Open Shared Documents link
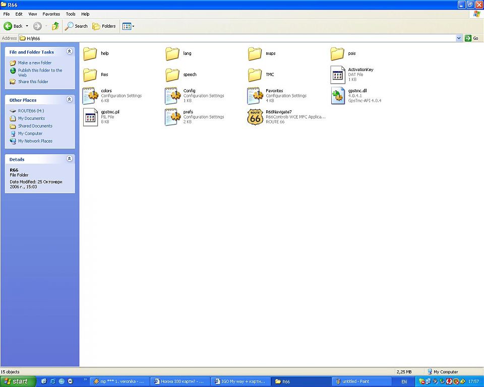Image resolution: width=484 pixels, height=387 pixels. pyautogui.click(x=35, y=126)
